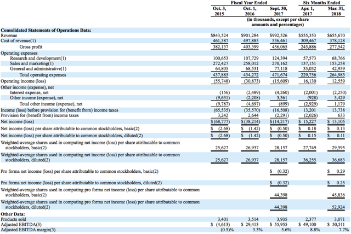Click research and development value 124,394
Screen dimensions: 351x234
(x=280, y=58)
